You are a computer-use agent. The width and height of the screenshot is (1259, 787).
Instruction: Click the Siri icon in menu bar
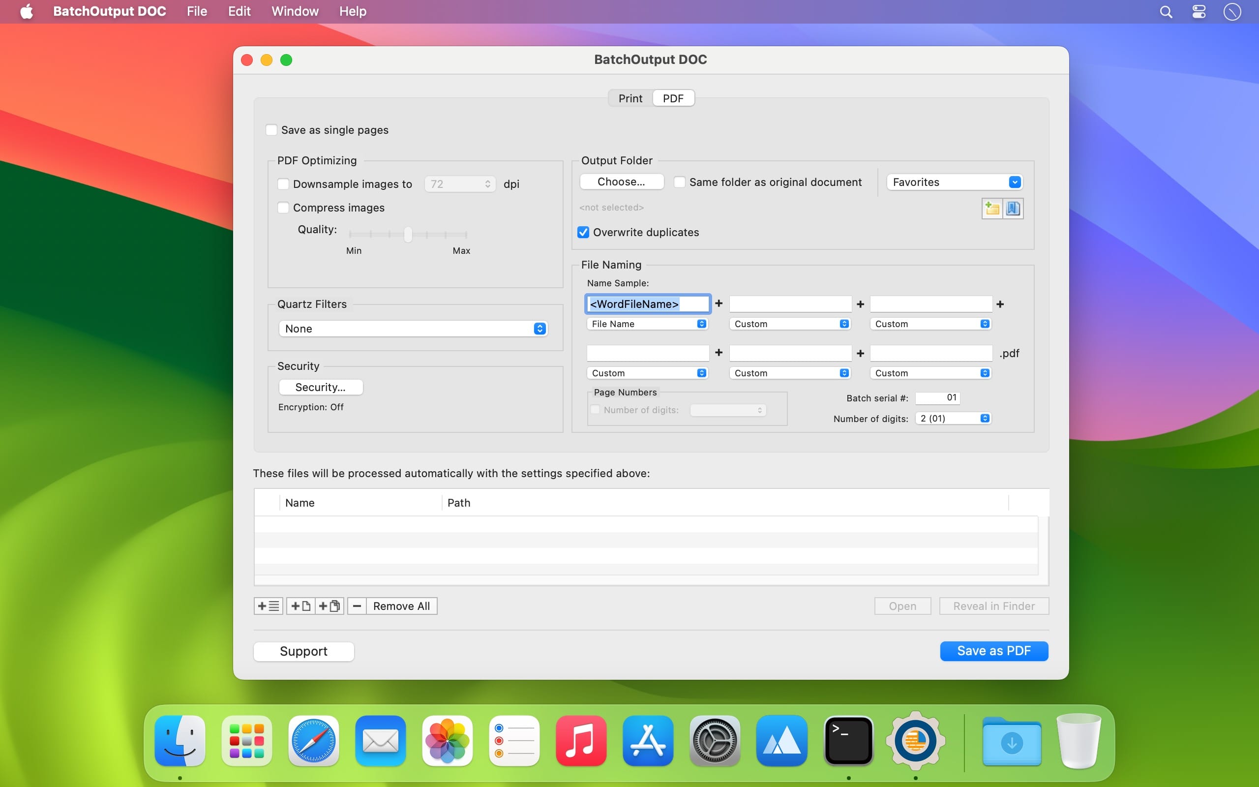[x=1232, y=11]
